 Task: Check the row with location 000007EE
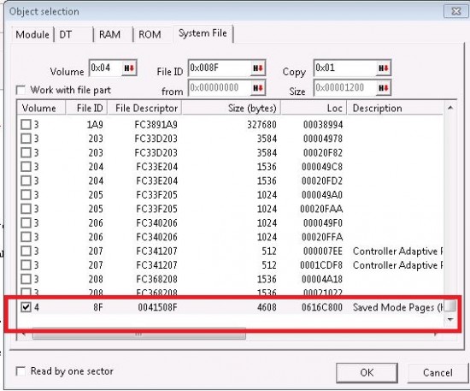pyautogui.click(x=26, y=251)
